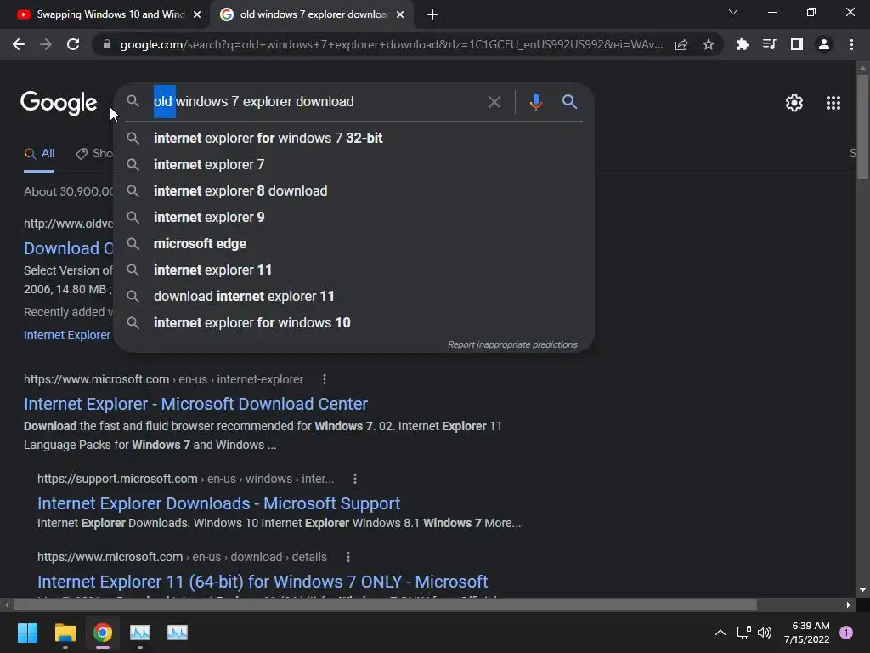870x653 pixels.
Task: Click the horizontal scrollbar thumb
Action: [x=386, y=605]
